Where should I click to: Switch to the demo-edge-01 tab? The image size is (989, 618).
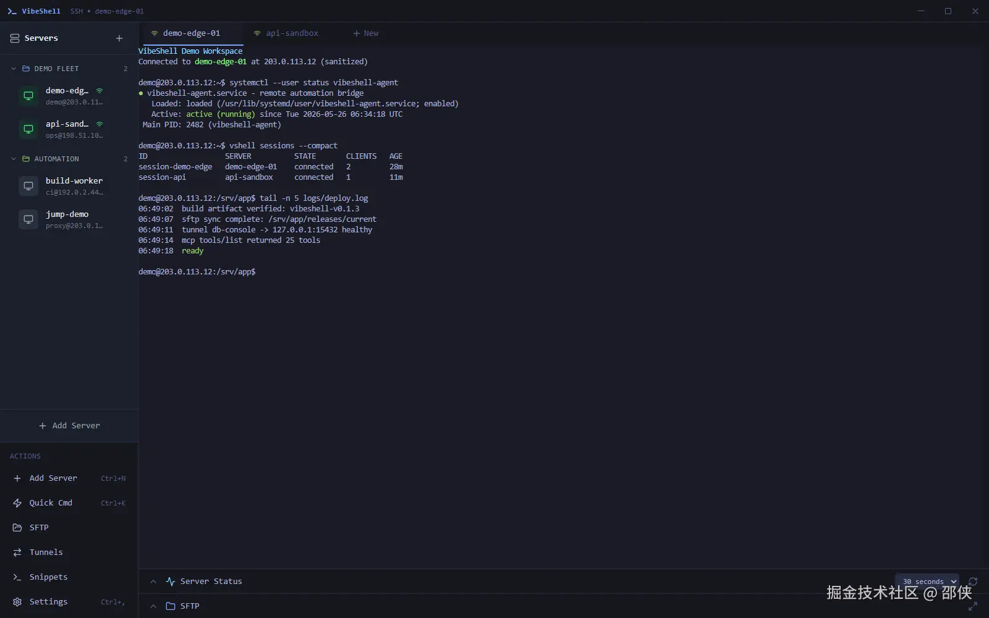click(192, 33)
